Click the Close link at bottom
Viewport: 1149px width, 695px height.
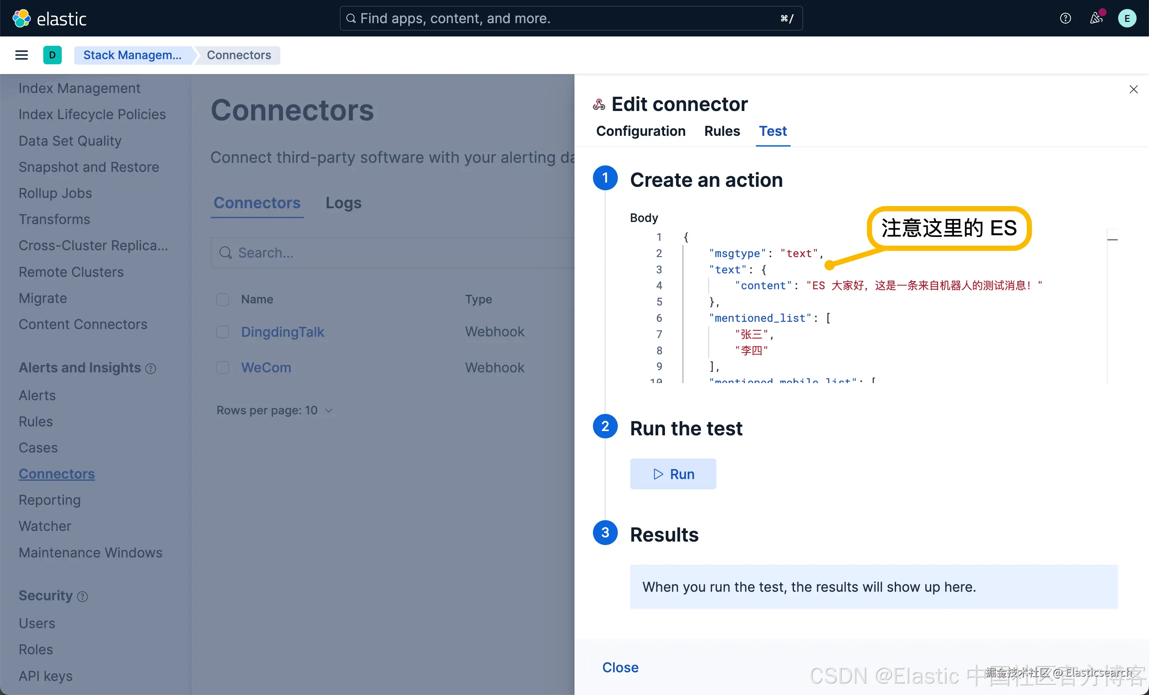[620, 668]
